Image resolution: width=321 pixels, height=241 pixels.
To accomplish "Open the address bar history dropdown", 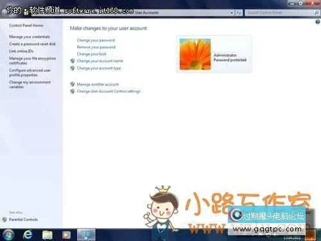I will tap(232, 13).
